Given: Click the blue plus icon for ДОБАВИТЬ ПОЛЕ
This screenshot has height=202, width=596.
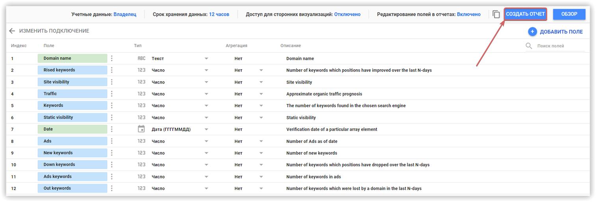Looking at the screenshot, I should (532, 32).
